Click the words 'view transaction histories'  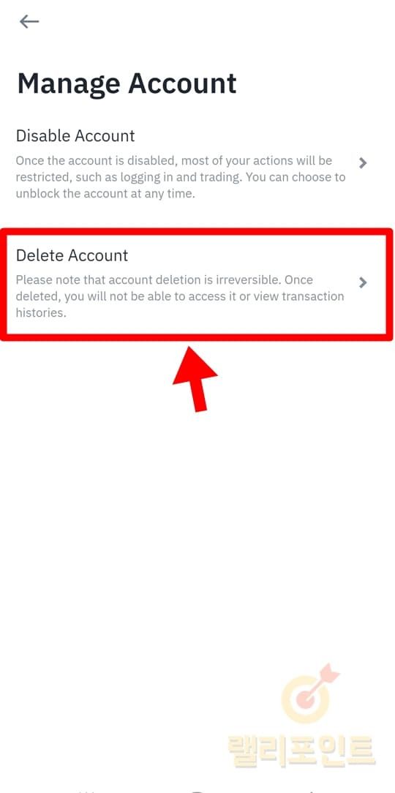tap(180, 304)
